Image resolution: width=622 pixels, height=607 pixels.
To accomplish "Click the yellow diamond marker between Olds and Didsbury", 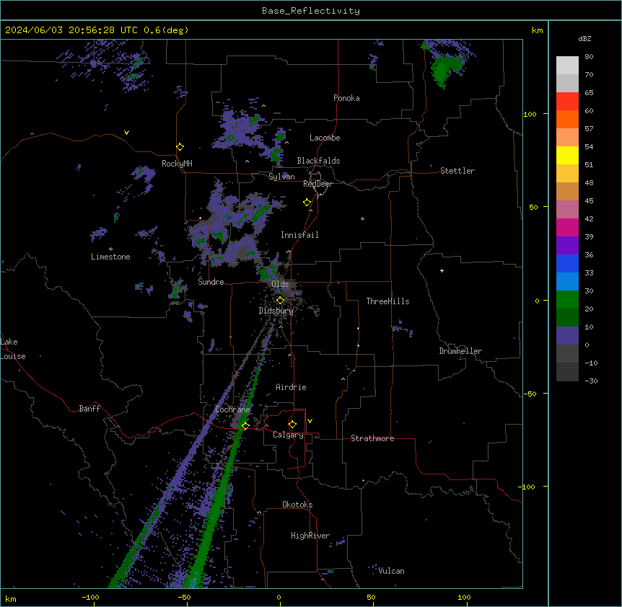I will click(280, 301).
